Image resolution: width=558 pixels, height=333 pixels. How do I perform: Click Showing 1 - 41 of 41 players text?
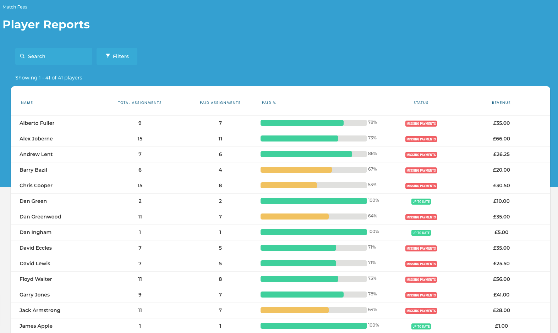(49, 78)
